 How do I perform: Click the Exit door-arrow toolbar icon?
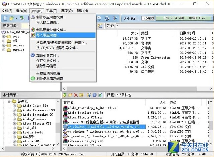[115, 18]
